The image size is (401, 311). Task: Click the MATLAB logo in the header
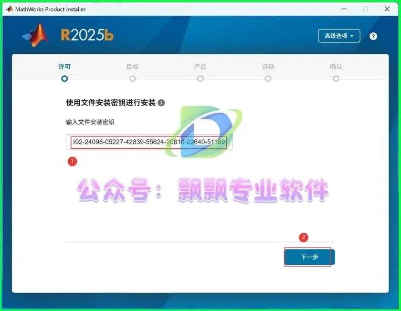coord(35,35)
